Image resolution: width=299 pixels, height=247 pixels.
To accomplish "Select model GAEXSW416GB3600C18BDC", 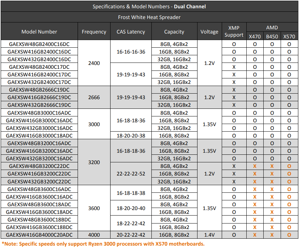I will pyautogui.click(x=39, y=227).
